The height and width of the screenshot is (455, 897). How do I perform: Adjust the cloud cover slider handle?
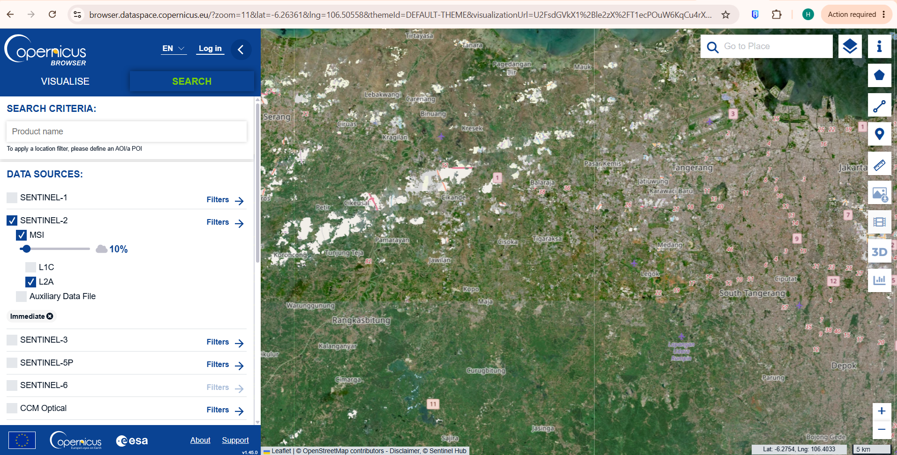click(x=27, y=249)
